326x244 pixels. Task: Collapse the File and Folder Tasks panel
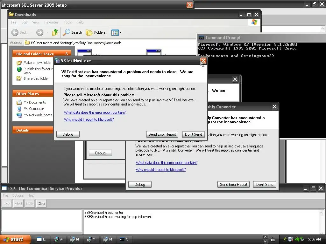pos(67,54)
